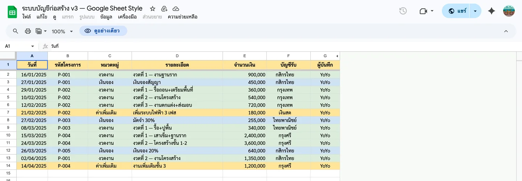The height and width of the screenshot is (181, 522).
Task: Click the select-all corner box
Action: [x=8, y=56]
